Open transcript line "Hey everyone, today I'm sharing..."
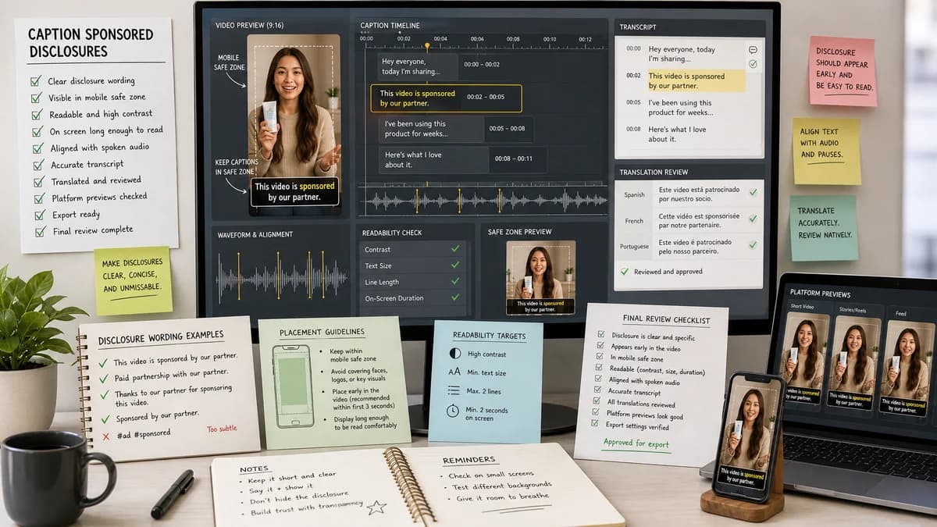937x527 pixels. click(682, 54)
